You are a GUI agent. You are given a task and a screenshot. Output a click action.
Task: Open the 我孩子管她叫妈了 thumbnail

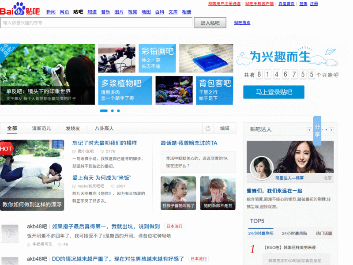pos(178,193)
